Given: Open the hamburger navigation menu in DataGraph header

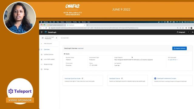Looking at the screenshot, I should click(x=42, y=32).
